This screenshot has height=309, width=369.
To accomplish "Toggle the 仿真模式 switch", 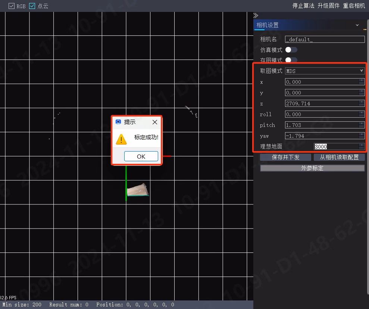I will (x=291, y=50).
